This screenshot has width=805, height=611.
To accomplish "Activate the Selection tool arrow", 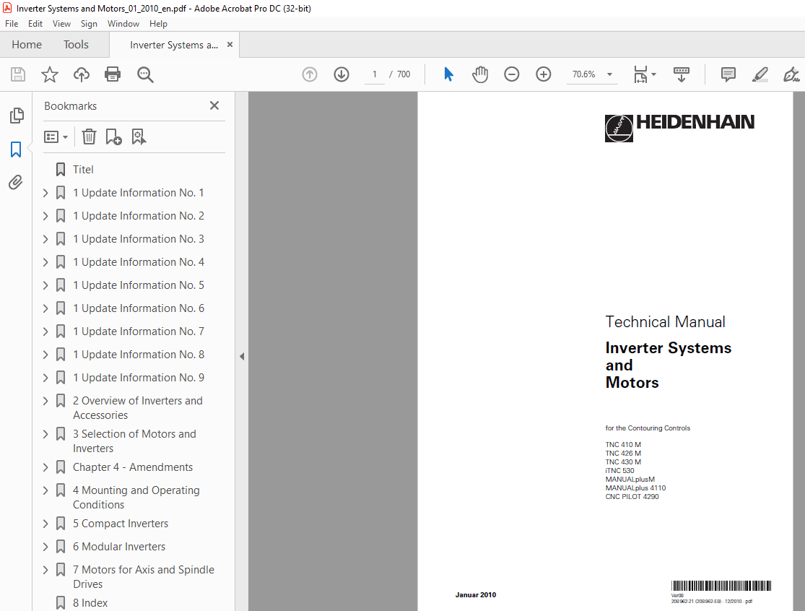I will (448, 74).
